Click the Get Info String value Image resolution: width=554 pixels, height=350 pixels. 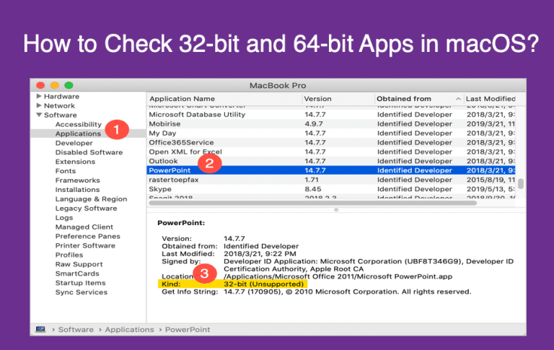coord(347,292)
